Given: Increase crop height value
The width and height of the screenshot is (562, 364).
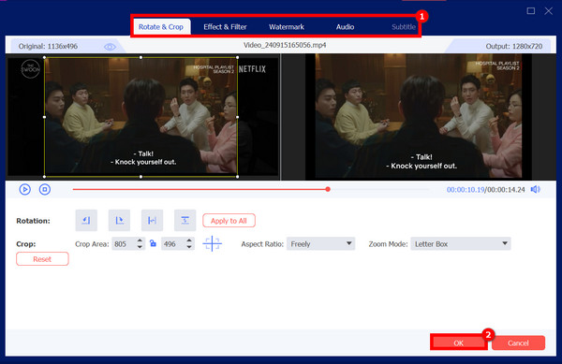Looking at the screenshot, I should click(189, 240).
